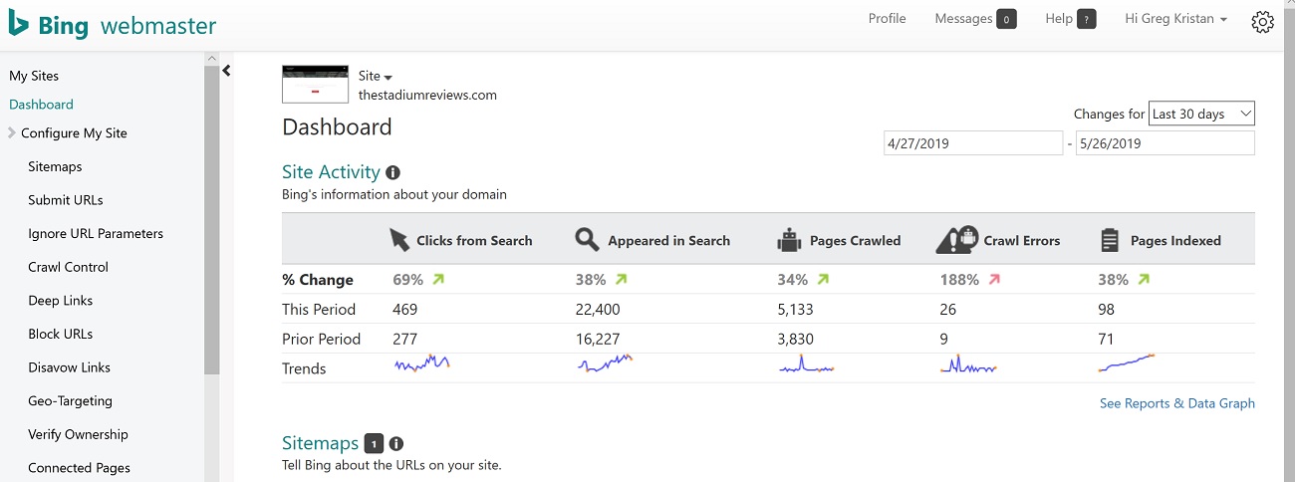The width and height of the screenshot is (1295, 482).
Task: Click the Sitemaps info icon
Action: (x=396, y=444)
